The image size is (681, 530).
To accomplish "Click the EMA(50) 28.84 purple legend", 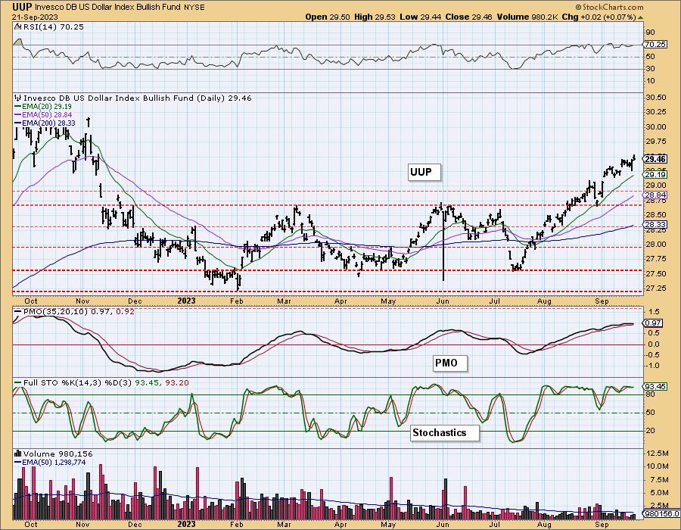I will 43,114.
